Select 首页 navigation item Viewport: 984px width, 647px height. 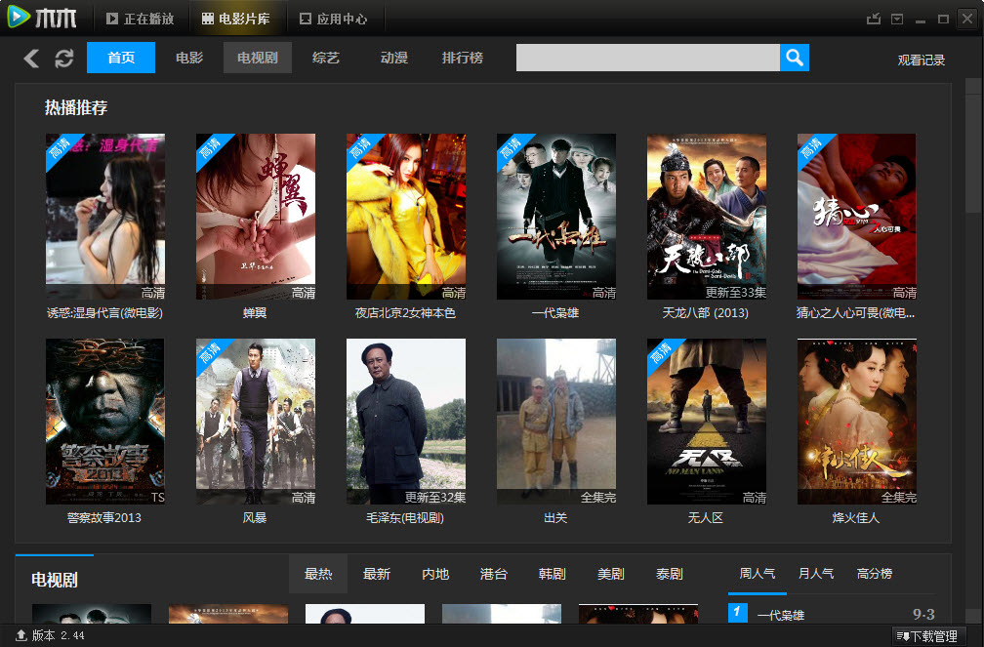[x=121, y=58]
